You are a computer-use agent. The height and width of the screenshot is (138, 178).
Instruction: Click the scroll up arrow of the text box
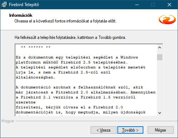[159, 48]
